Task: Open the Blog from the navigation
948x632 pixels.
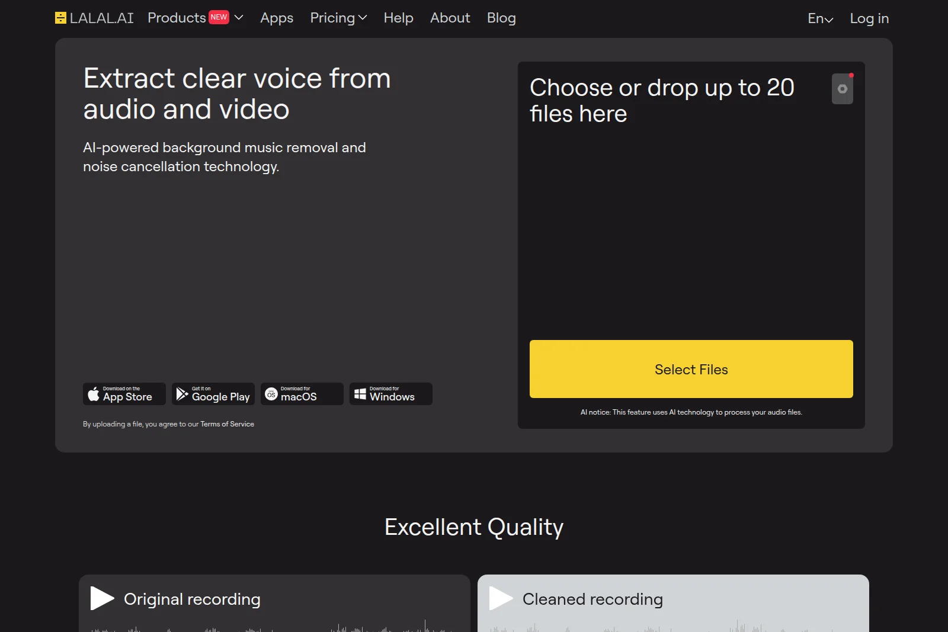Action: pyautogui.click(x=501, y=18)
